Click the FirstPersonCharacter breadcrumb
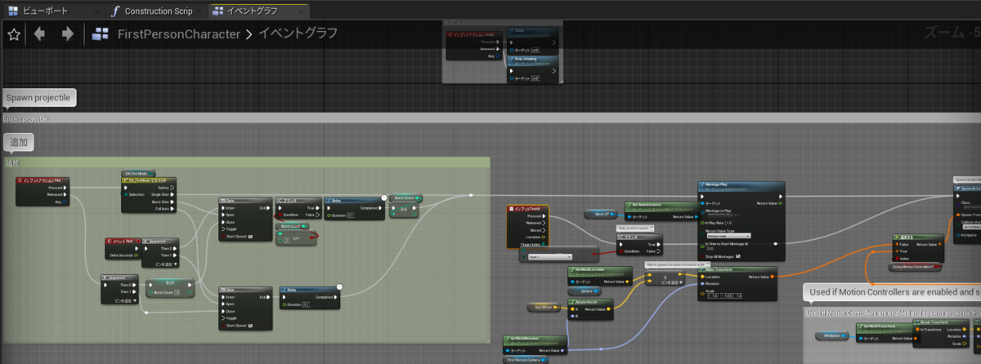 point(179,34)
